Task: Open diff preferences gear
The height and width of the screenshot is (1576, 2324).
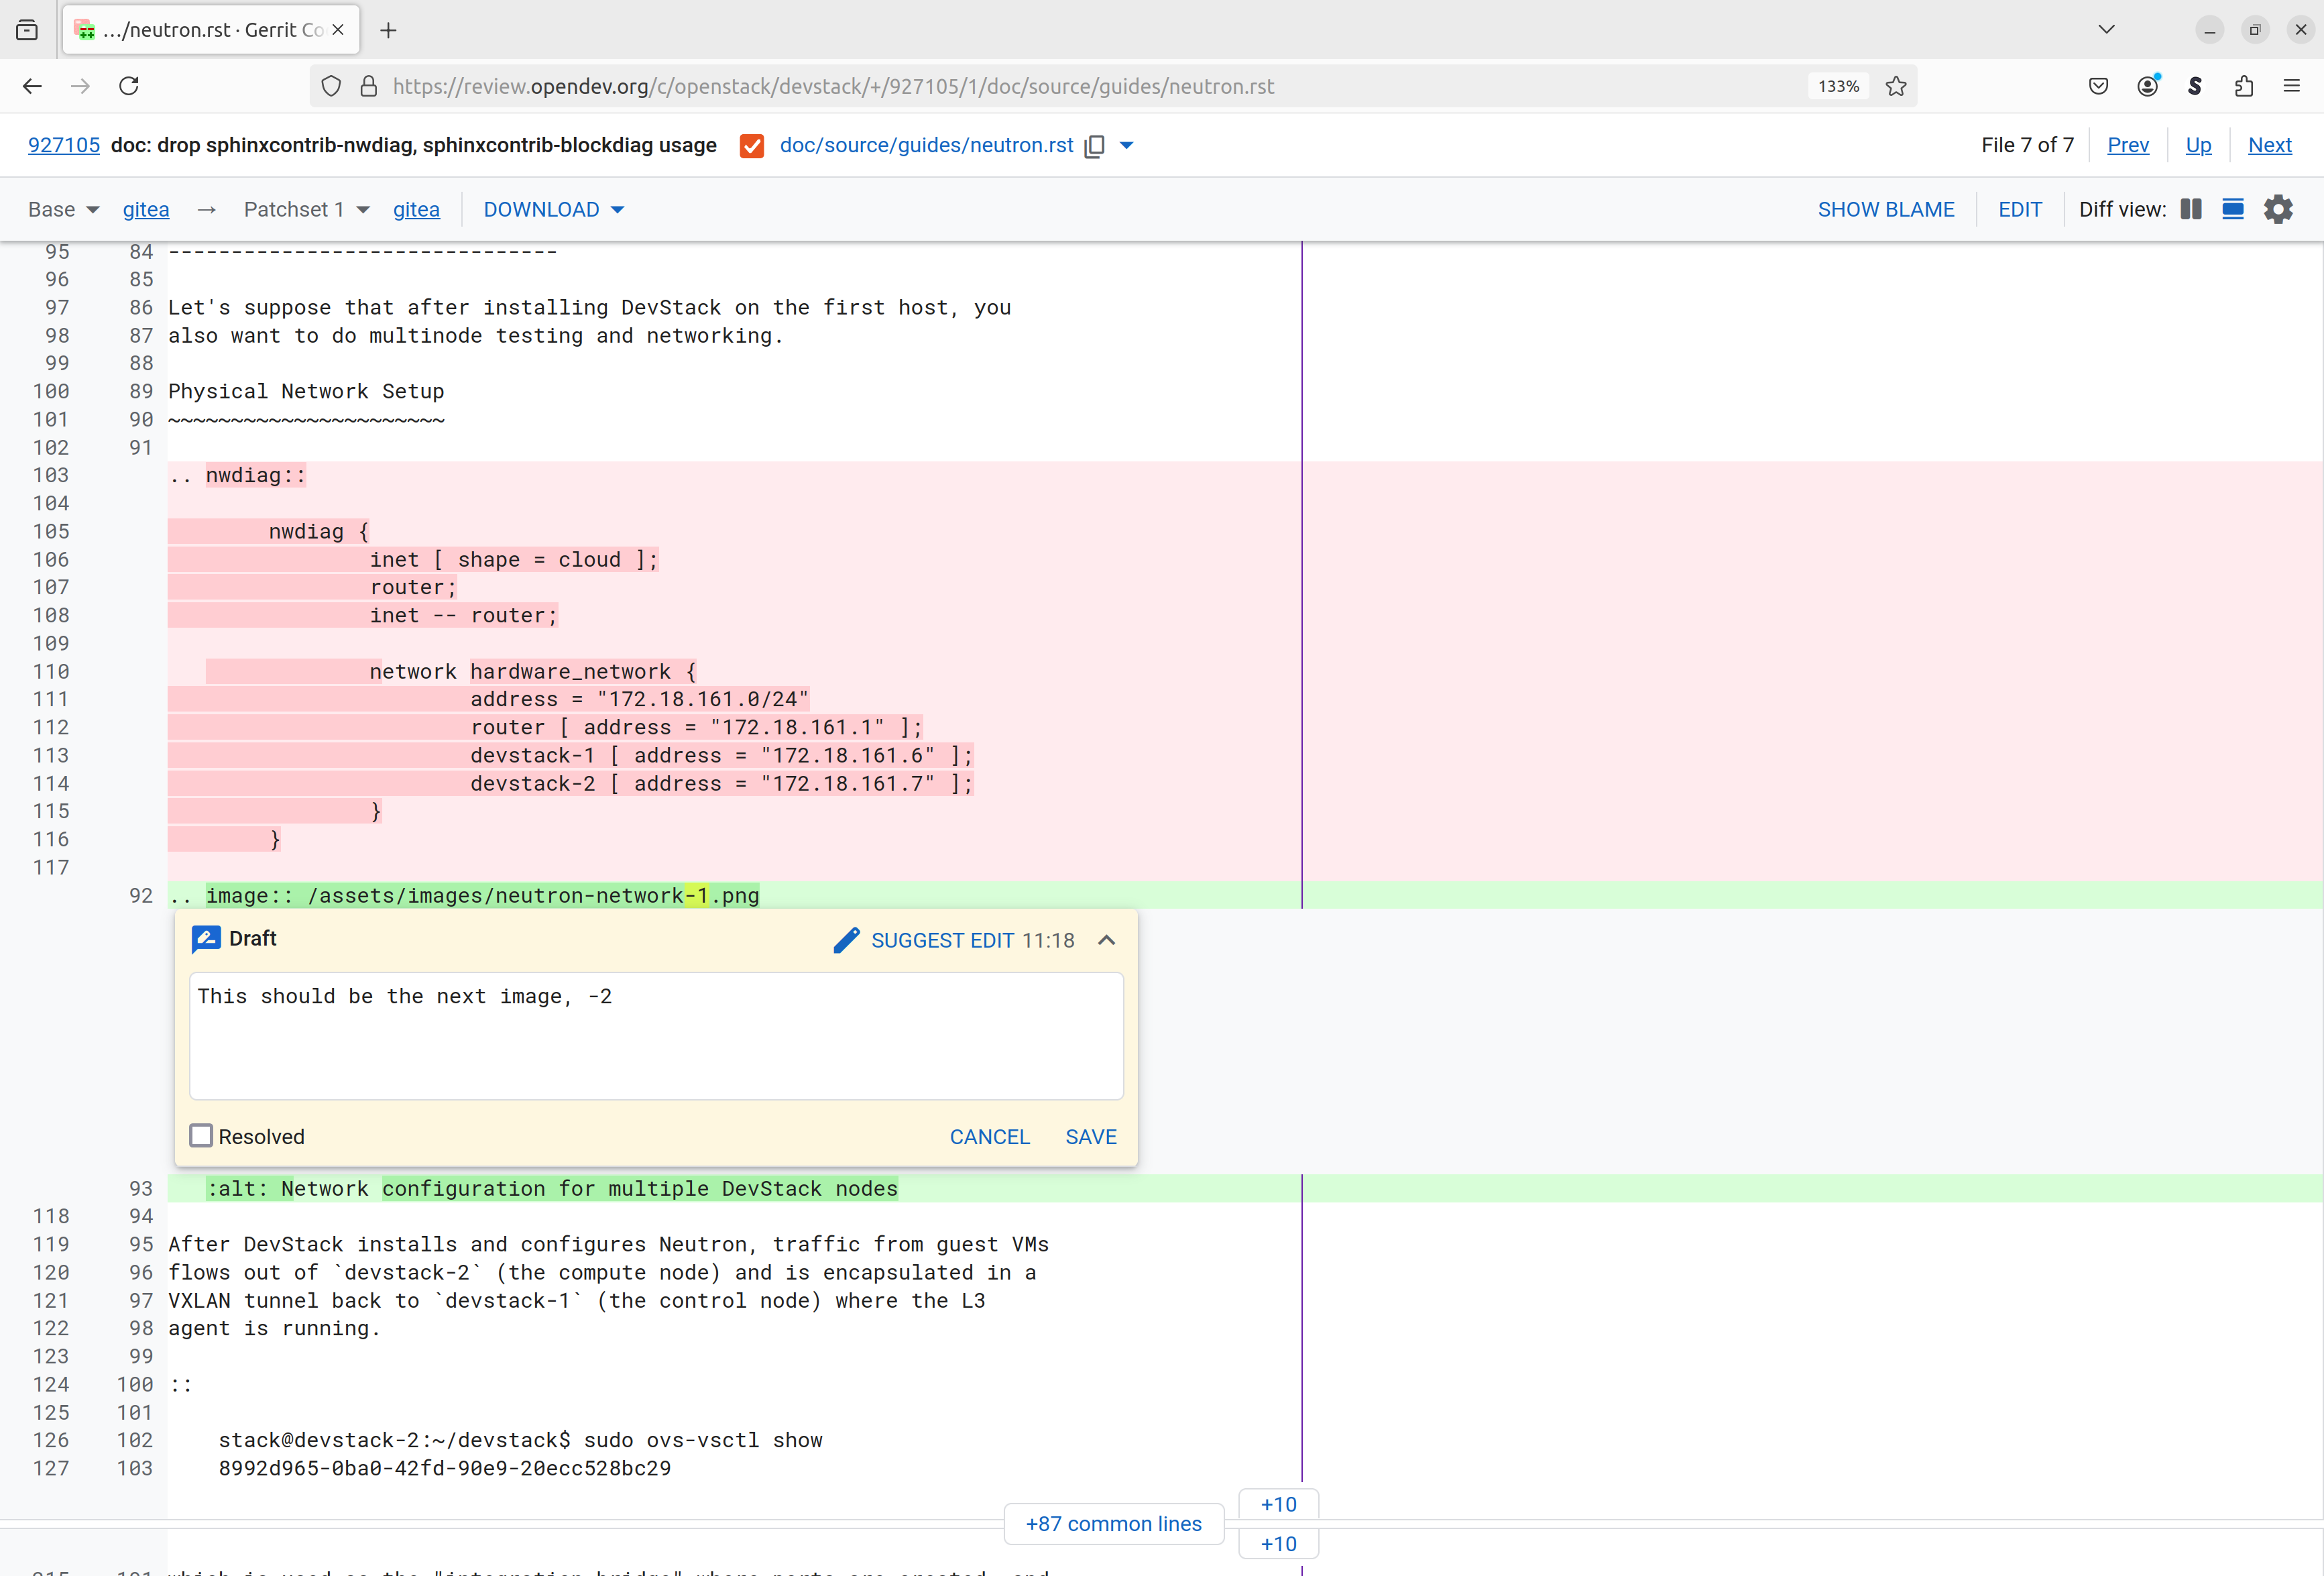Action: (x=2278, y=209)
